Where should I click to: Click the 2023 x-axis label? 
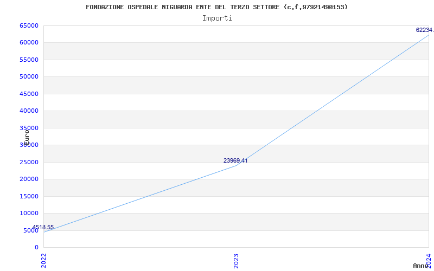pos(236,261)
